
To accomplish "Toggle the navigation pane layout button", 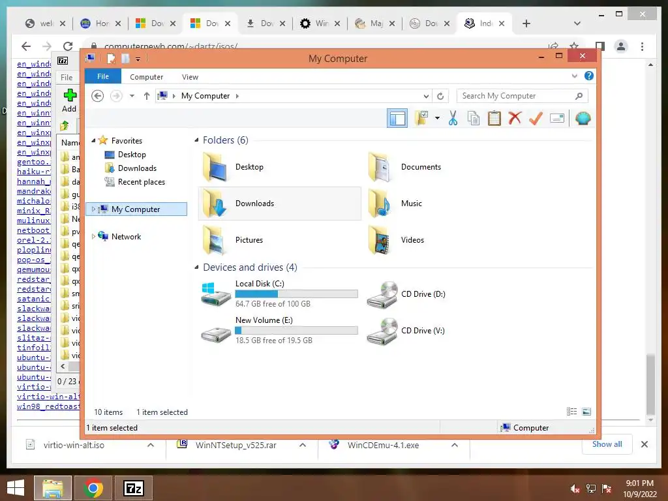I will tap(397, 118).
